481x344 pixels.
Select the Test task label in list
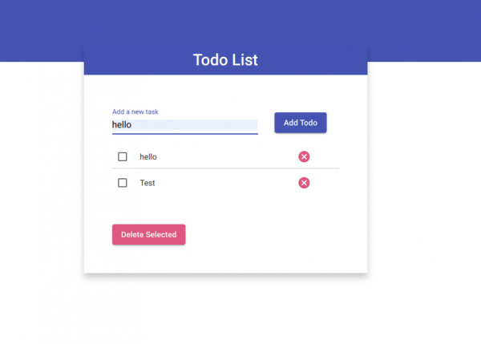click(148, 183)
